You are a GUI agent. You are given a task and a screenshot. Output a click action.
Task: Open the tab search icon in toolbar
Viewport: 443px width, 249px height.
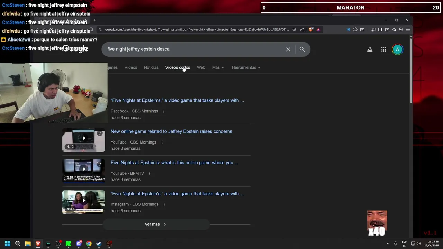click(x=362, y=30)
